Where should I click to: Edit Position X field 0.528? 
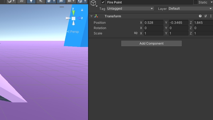[154, 23]
